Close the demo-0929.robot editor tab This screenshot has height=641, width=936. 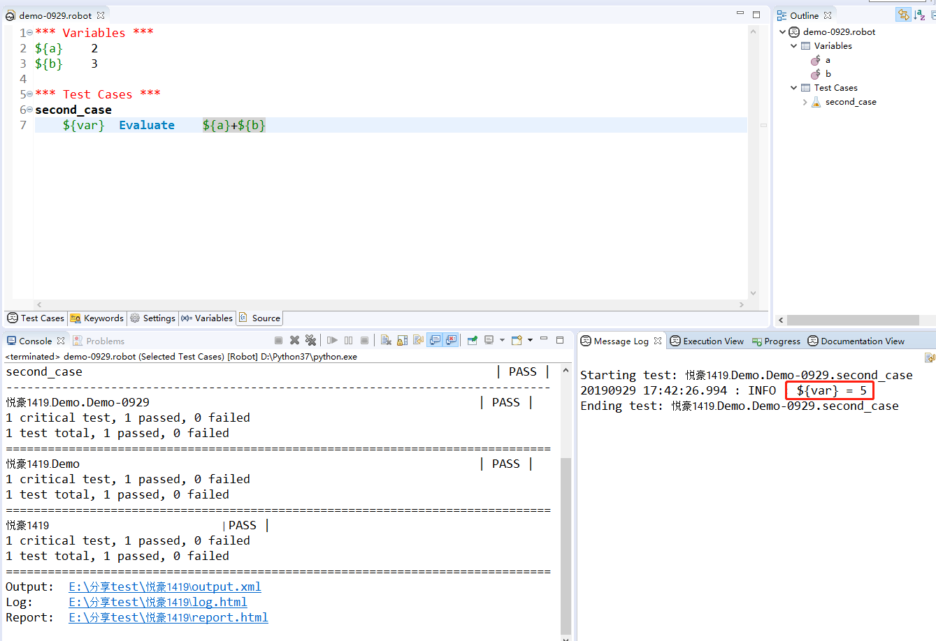point(101,15)
